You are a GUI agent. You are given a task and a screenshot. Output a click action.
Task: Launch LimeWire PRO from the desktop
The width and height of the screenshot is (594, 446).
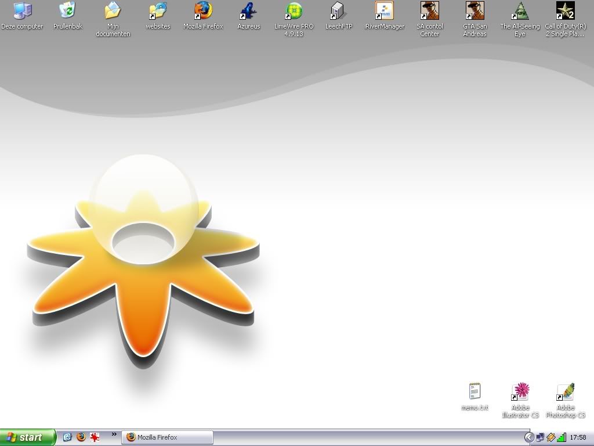[294, 11]
